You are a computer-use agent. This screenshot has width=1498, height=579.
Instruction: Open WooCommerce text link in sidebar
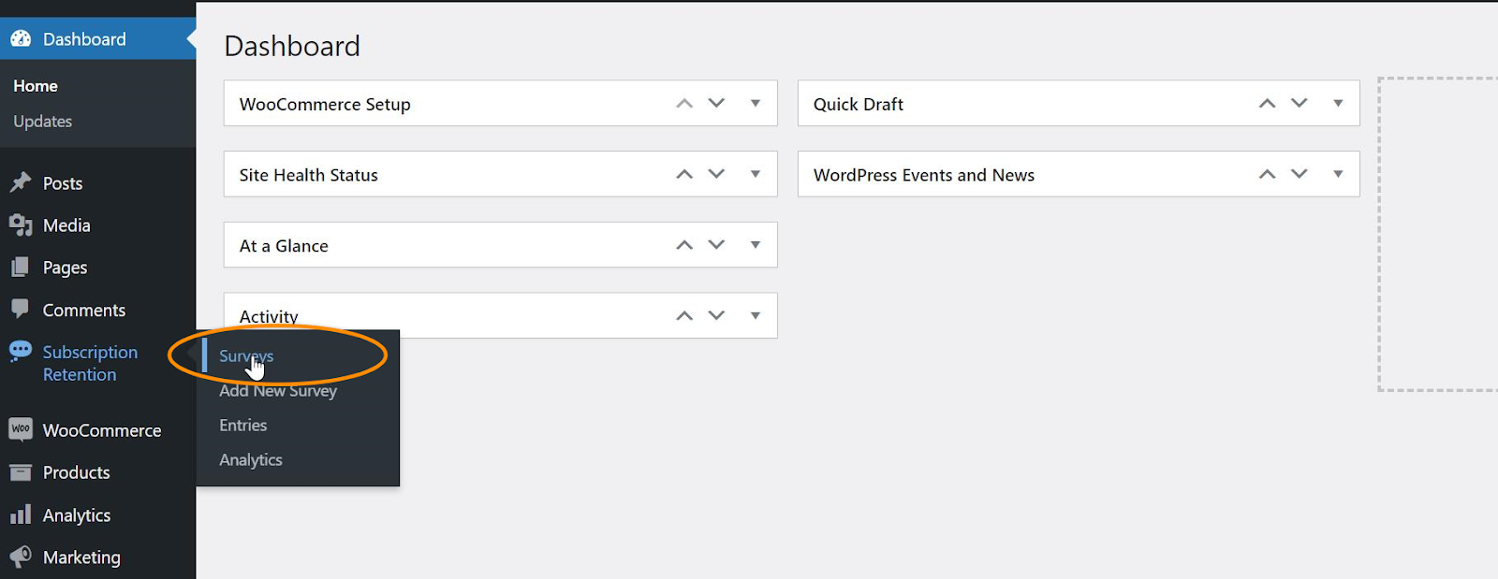pos(102,430)
